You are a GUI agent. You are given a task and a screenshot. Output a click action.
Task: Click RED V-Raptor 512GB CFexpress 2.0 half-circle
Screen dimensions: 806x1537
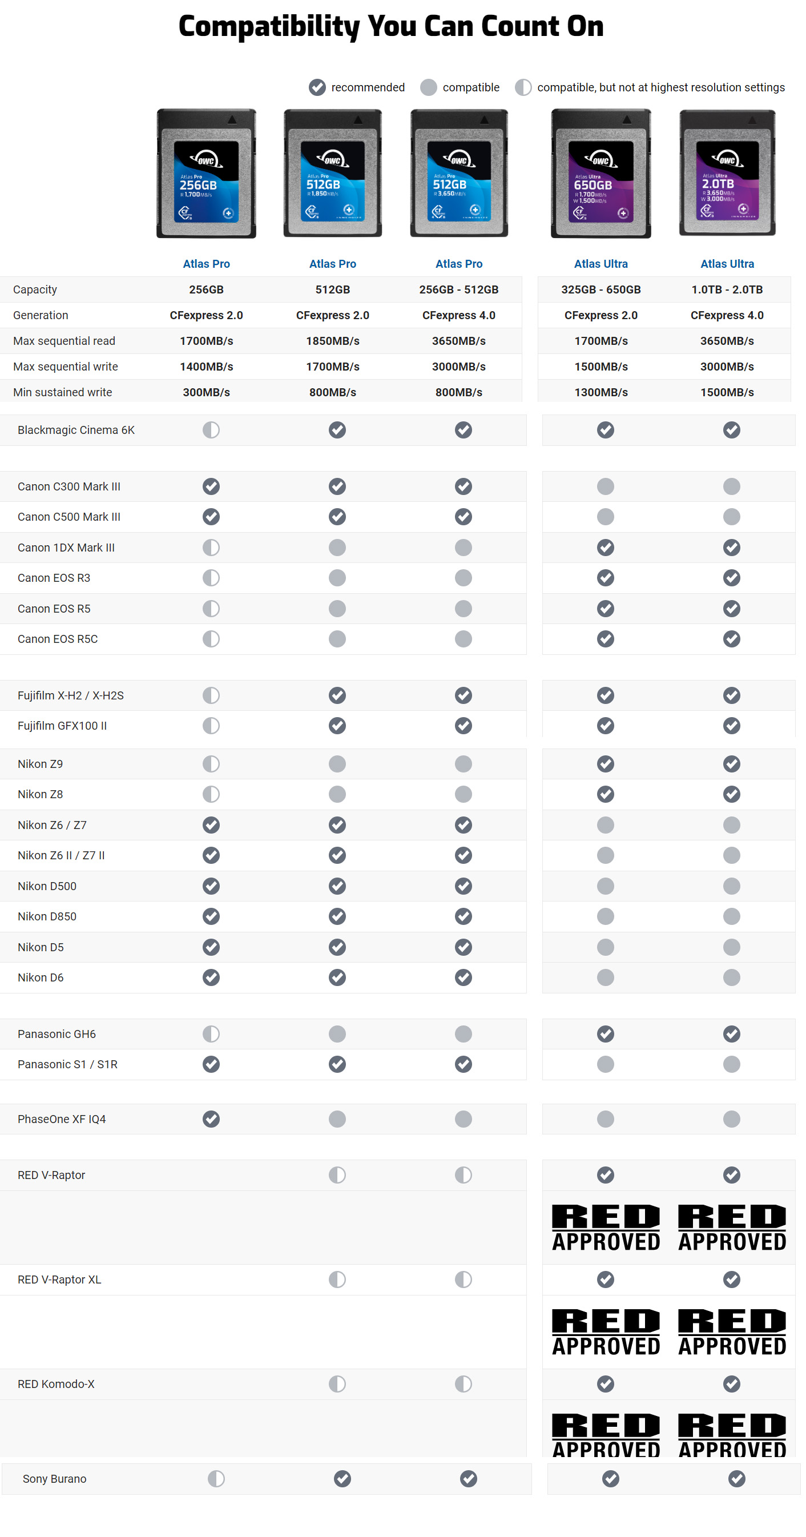(x=337, y=1175)
